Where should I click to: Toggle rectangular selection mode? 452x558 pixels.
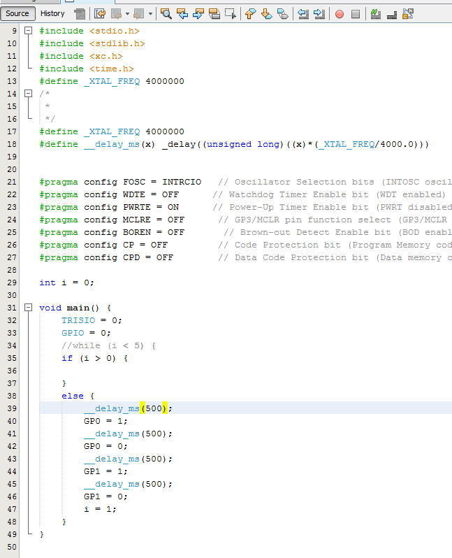(230, 13)
